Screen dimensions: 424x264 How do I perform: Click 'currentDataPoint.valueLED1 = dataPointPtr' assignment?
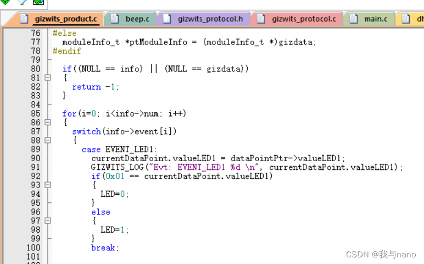coord(218,158)
